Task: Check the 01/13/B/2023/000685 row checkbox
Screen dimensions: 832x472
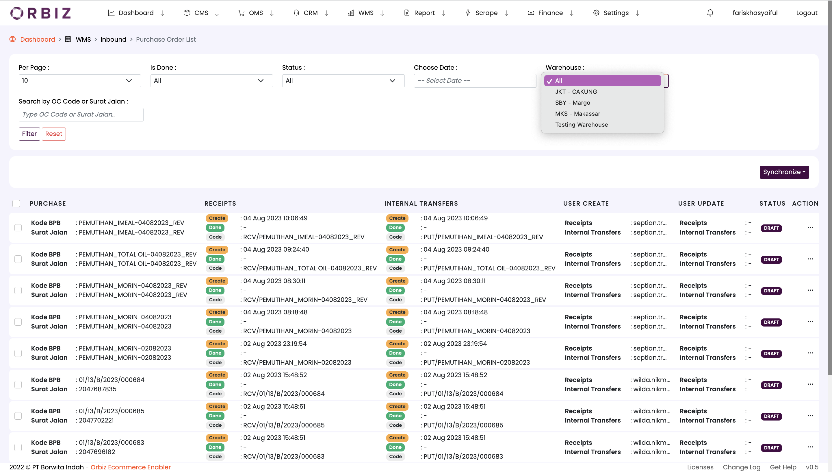Action: [18, 416]
